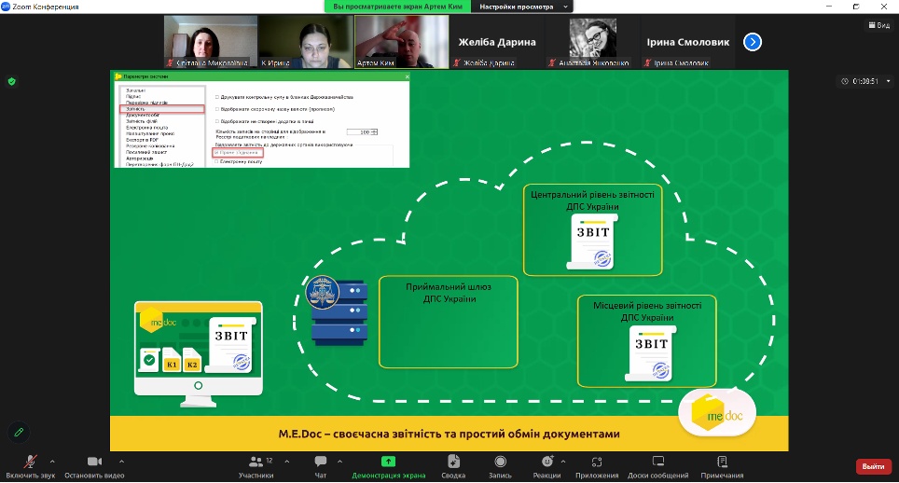This screenshot has height=483, width=899.
Task: Open Настройки просмотра view options dropdown
Action: tap(521, 7)
